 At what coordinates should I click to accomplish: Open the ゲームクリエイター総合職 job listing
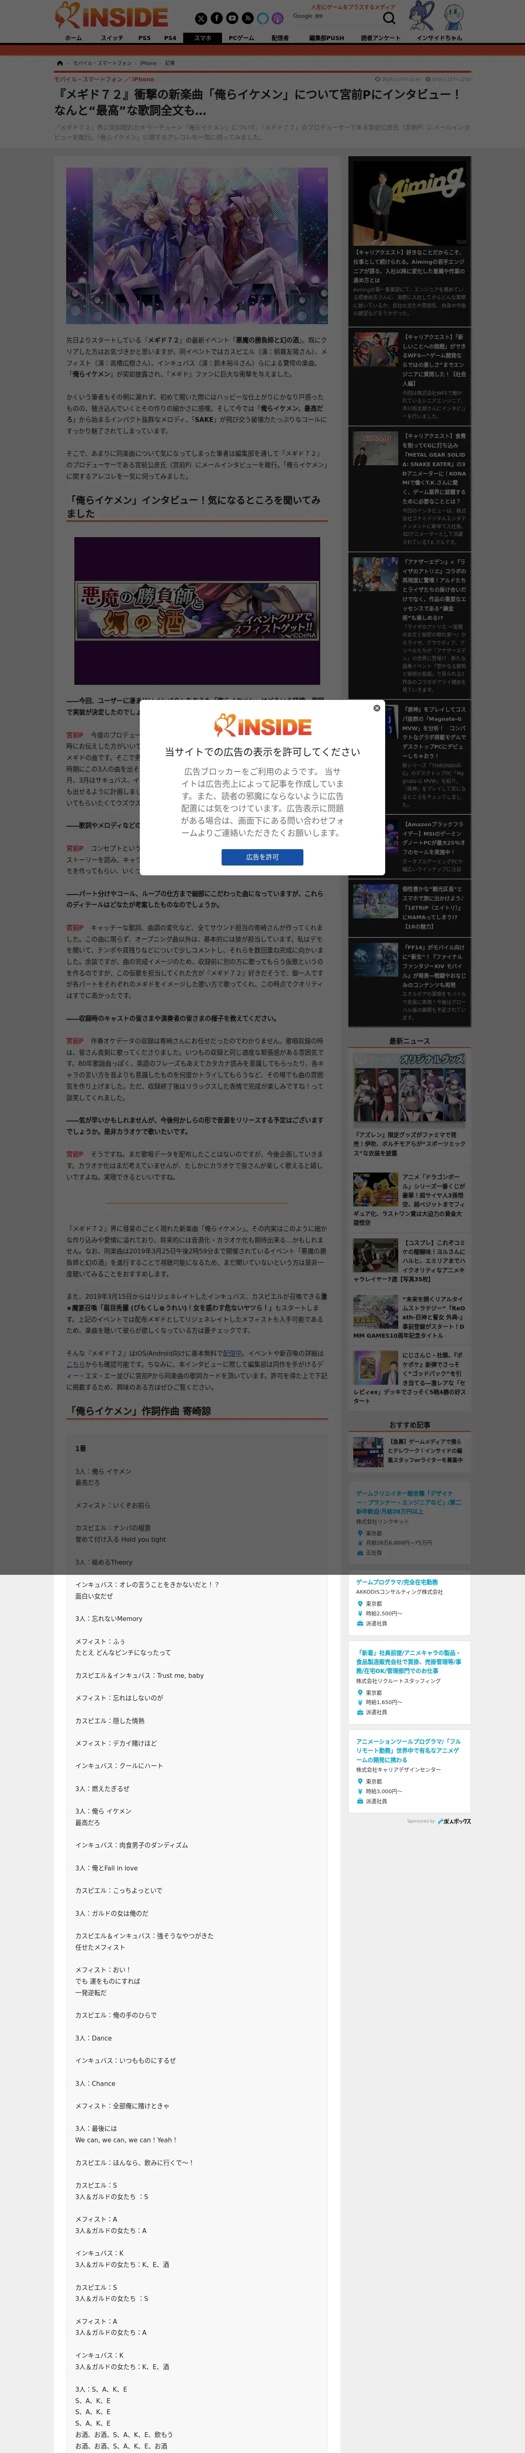coord(410,1522)
